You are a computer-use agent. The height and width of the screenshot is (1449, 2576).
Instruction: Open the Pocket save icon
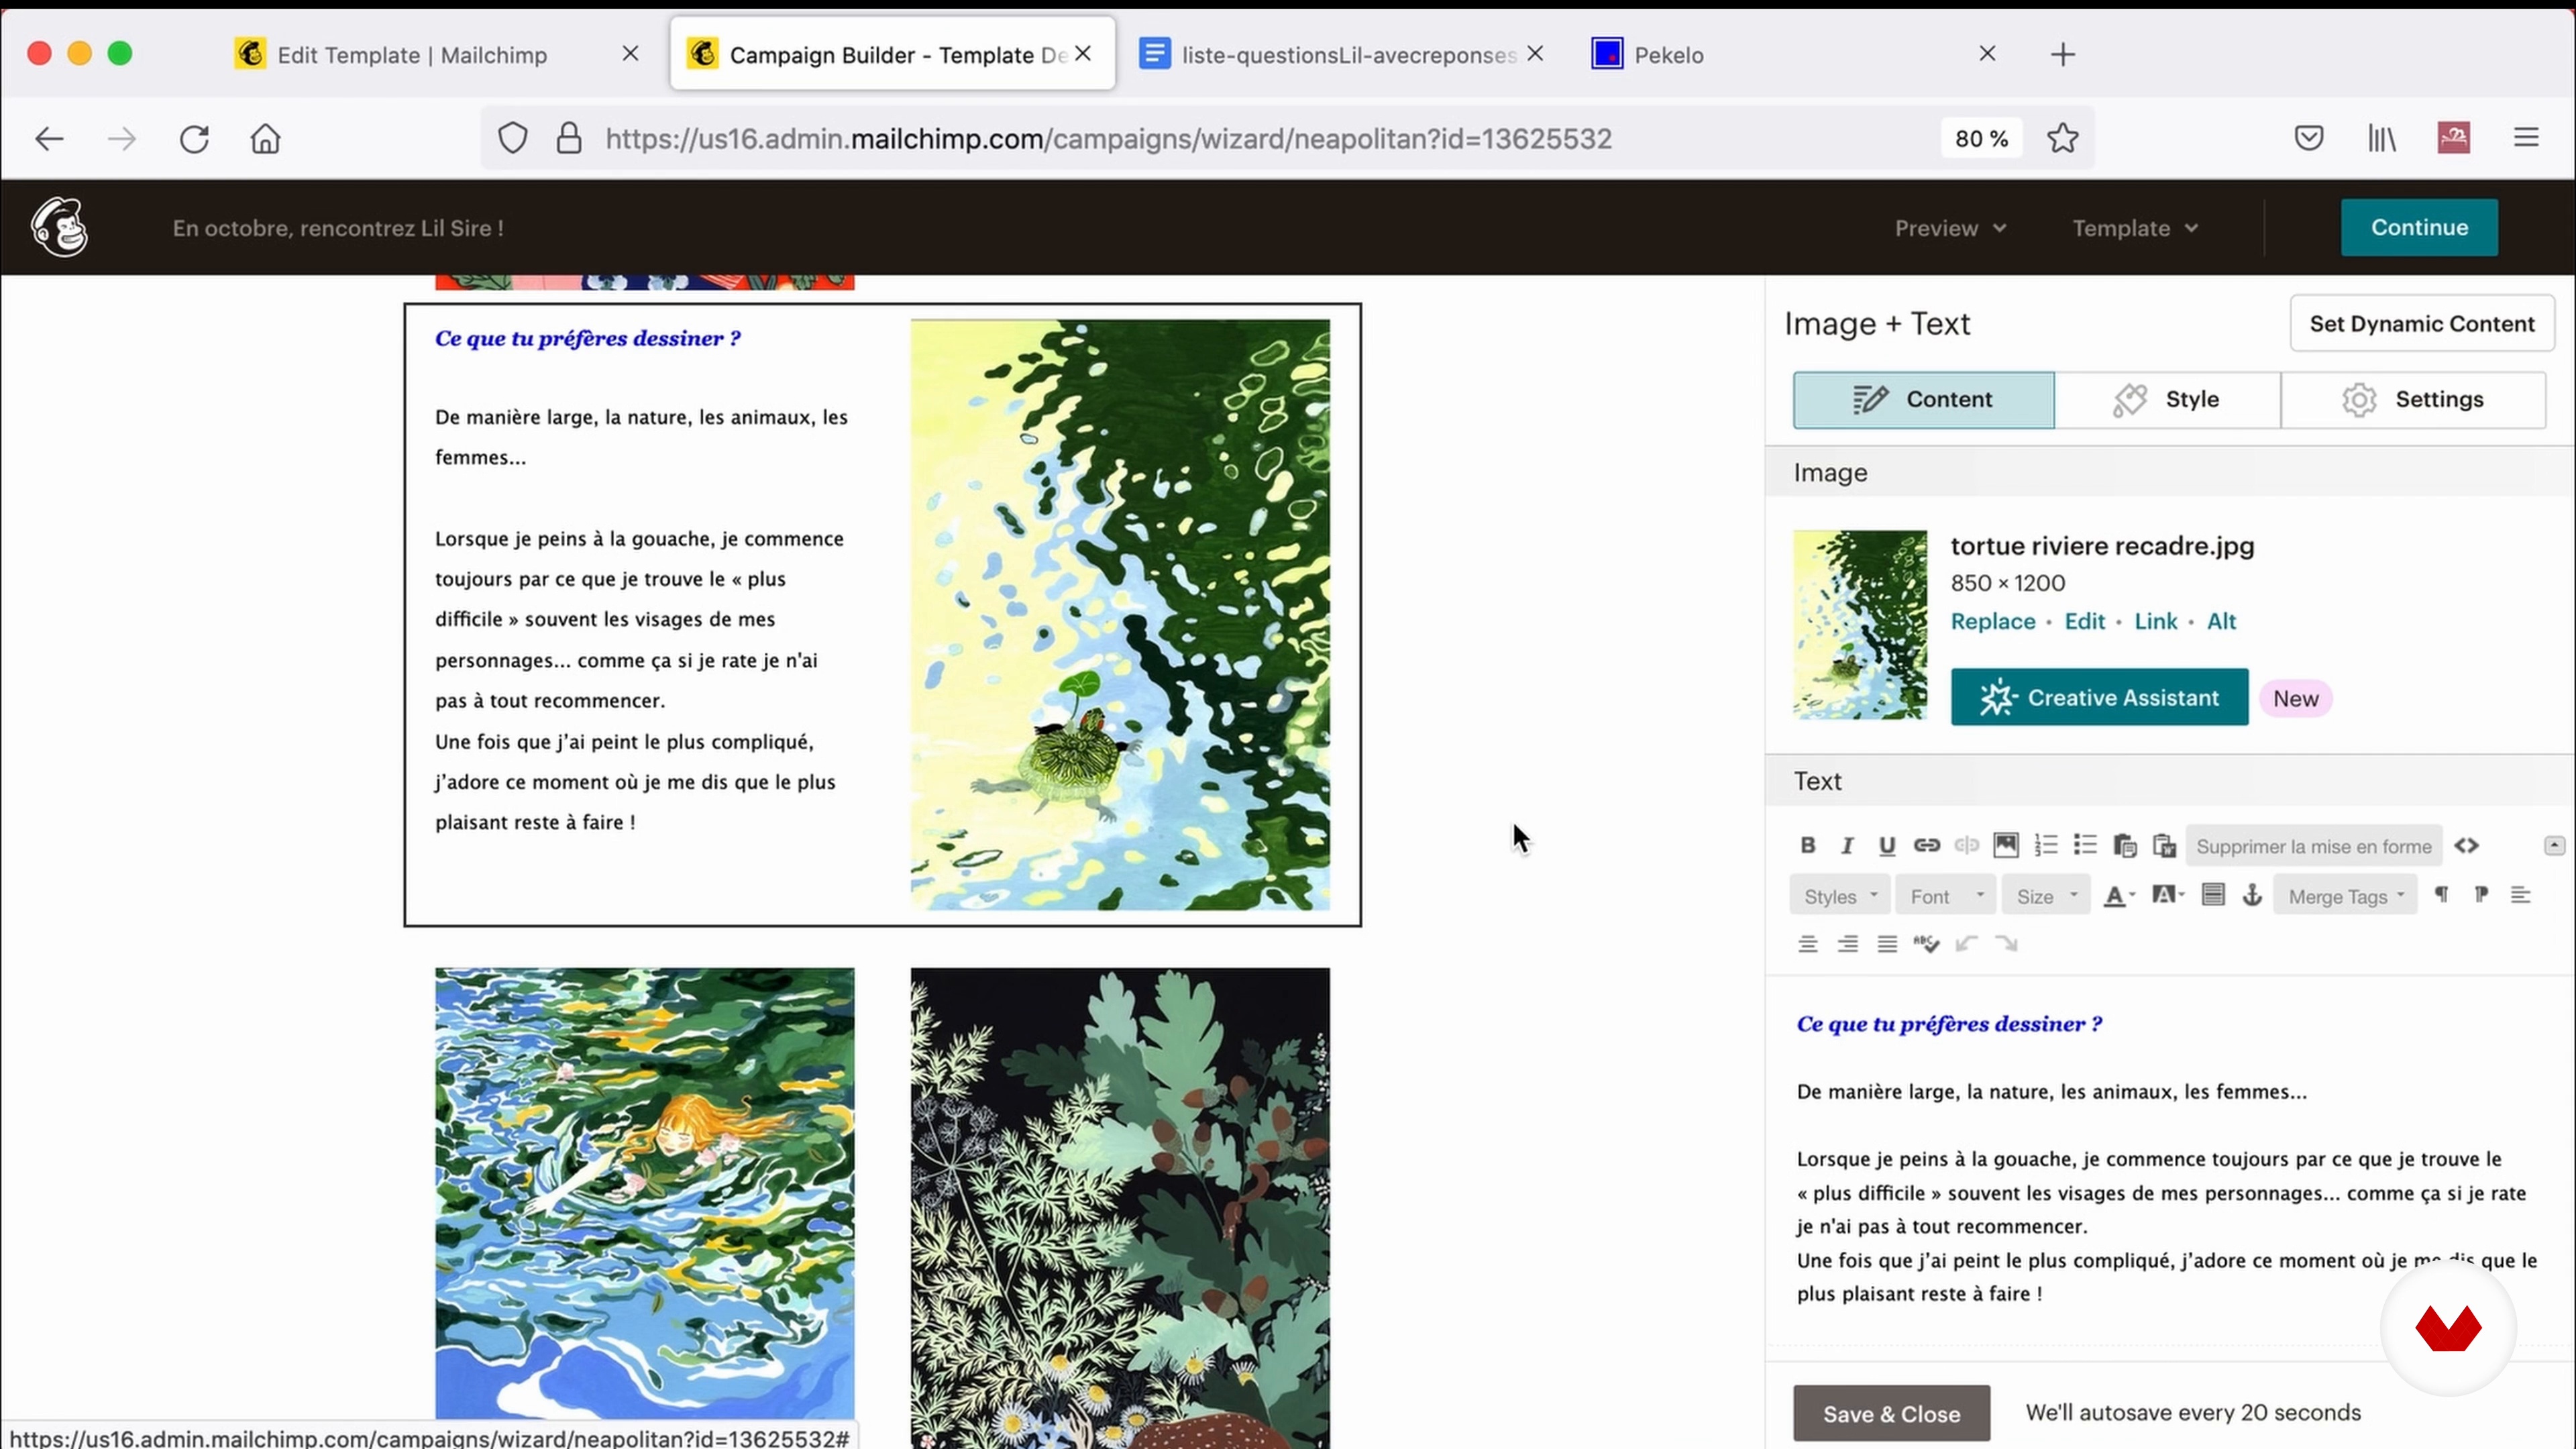[2308, 138]
